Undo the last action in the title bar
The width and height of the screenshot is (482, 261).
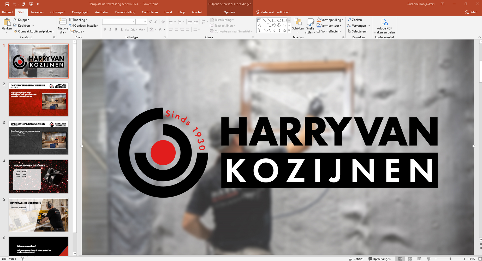click(x=15, y=4)
